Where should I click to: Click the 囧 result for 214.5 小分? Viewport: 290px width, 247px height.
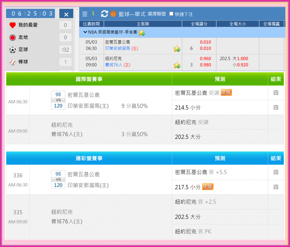coord(276,108)
